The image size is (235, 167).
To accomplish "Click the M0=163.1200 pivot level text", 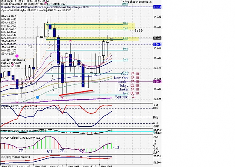I will [9, 51].
